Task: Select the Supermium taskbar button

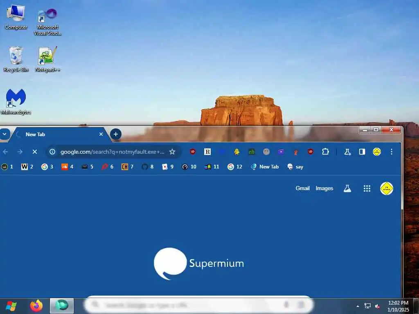Action: click(x=62, y=306)
